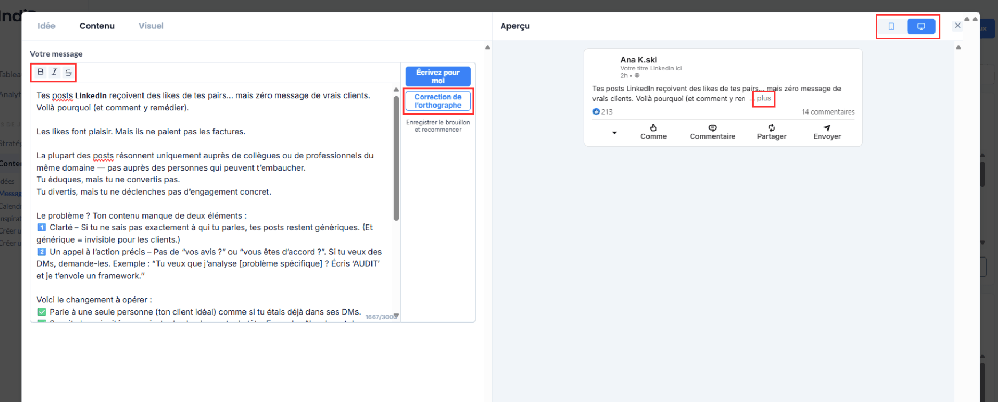Switch to the Visuel tab

tap(151, 26)
